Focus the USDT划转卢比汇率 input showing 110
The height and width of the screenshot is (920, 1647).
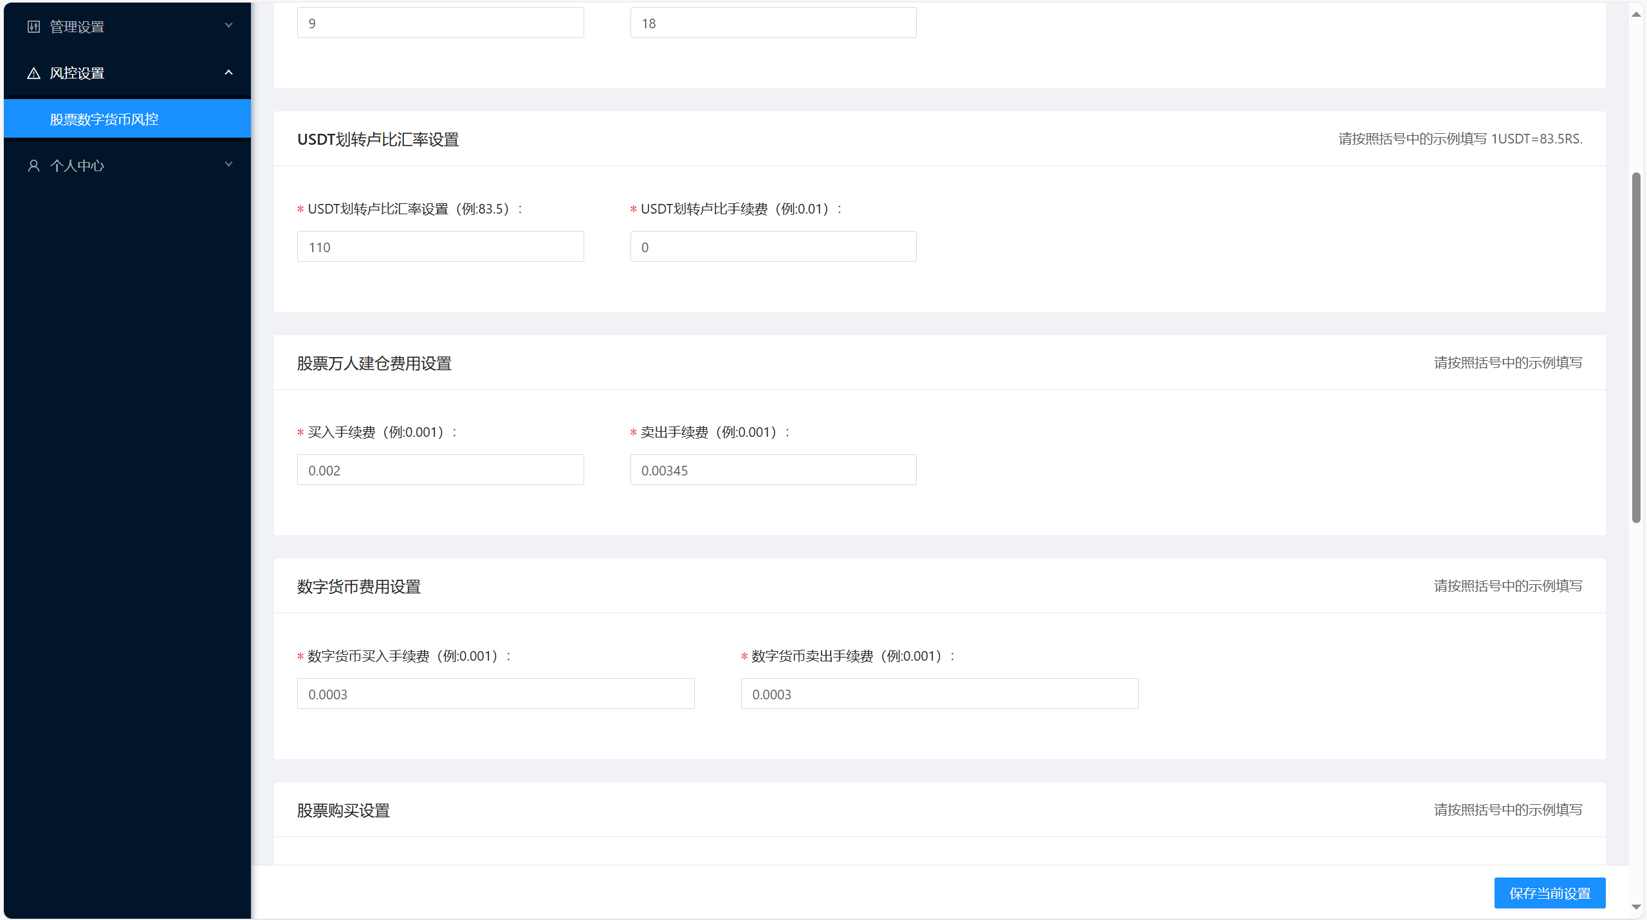pyautogui.click(x=439, y=246)
